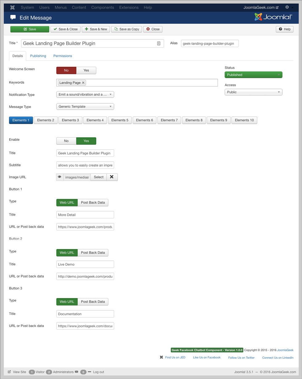Open the settings gear menu
Image resolution: width=302 pixels, height=379 pixels.
(287, 7)
